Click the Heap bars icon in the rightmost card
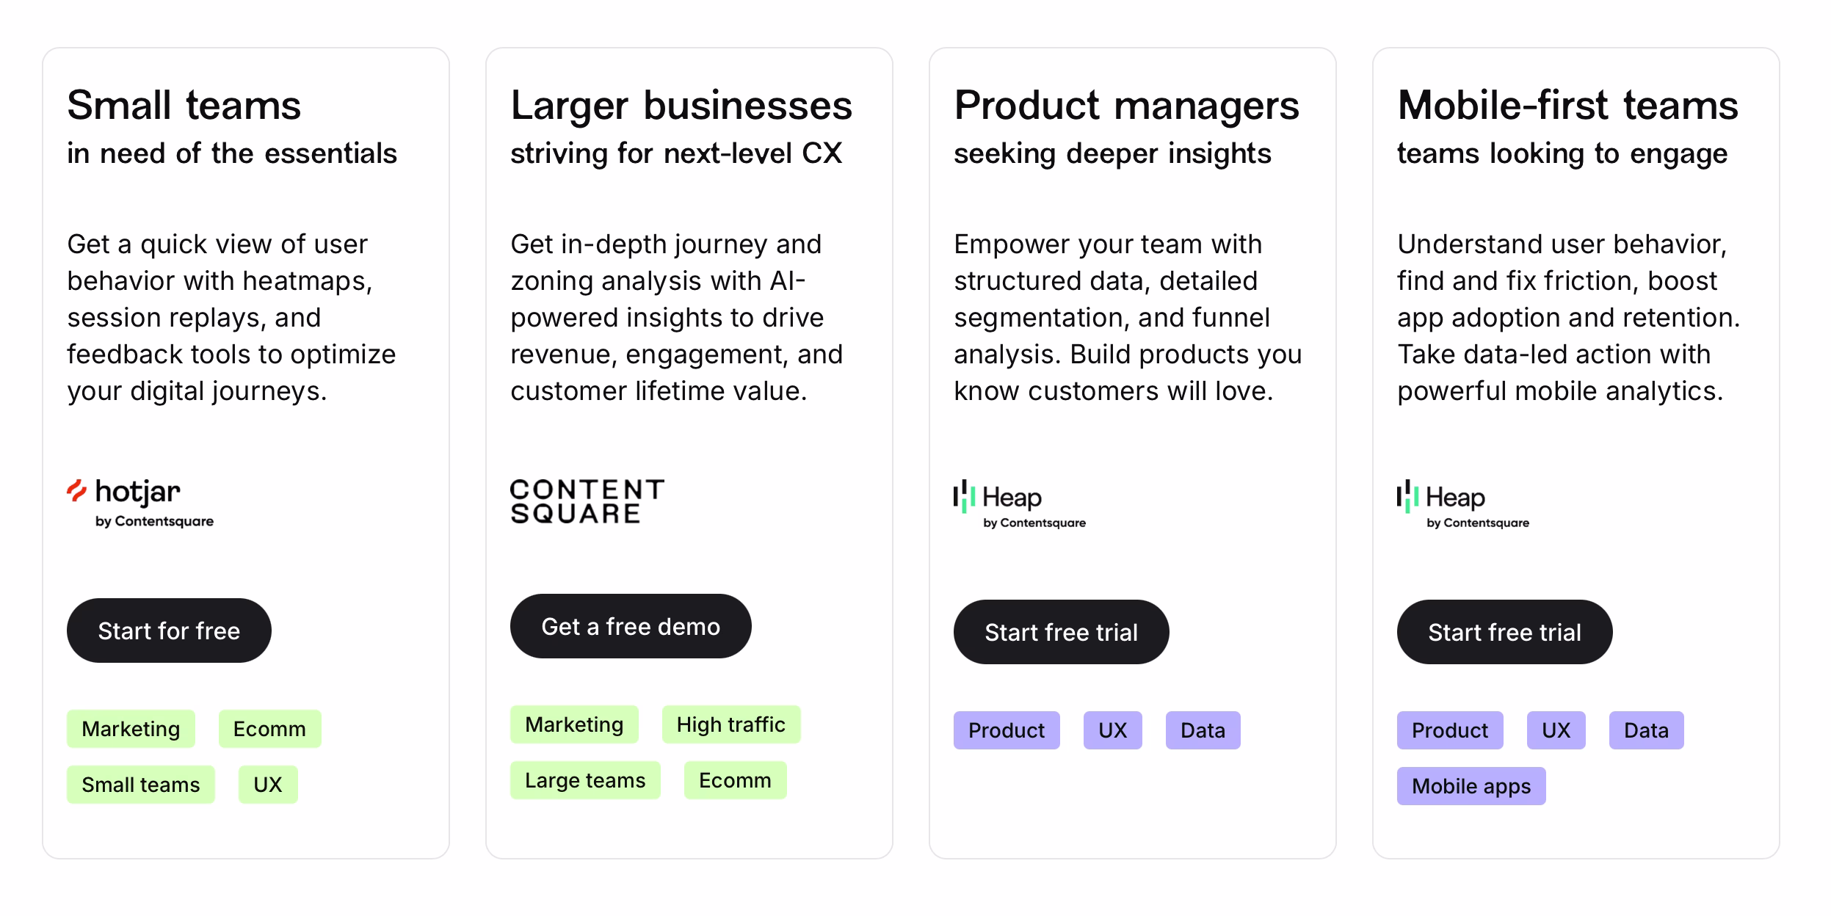This screenshot has height=916, width=1831. coord(1406,498)
